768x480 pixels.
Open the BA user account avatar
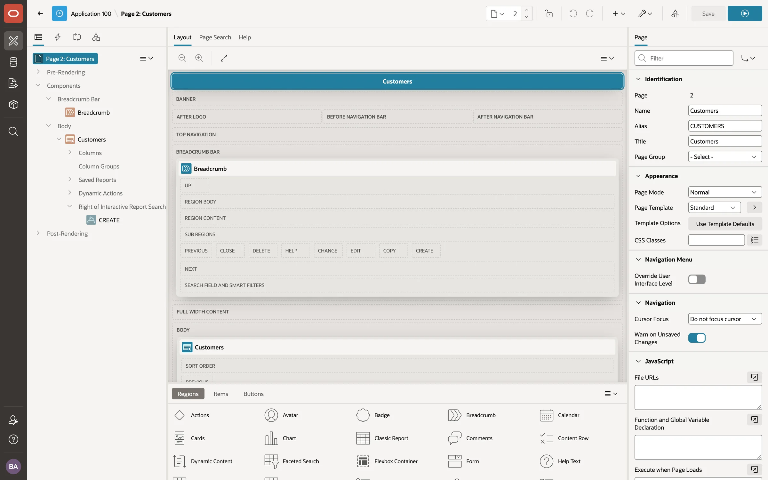(13, 466)
